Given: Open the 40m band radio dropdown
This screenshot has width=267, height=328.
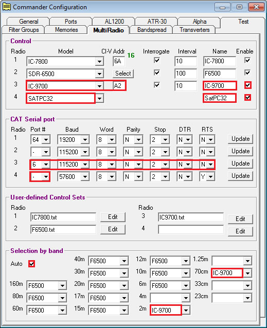Looking at the screenshot, I should point(124,261).
